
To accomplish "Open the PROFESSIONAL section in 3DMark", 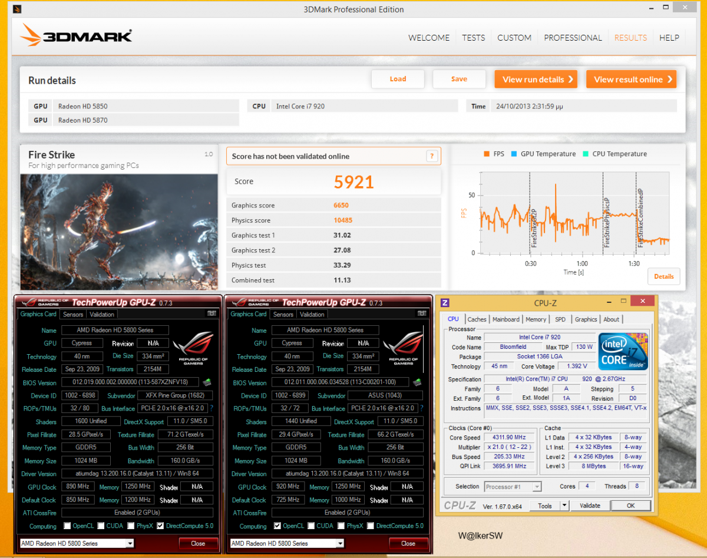I will [x=573, y=38].
